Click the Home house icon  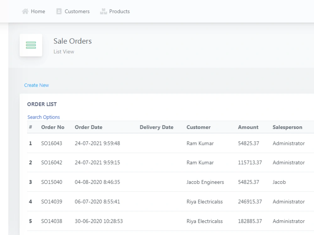pyautogui.click(x=25, y=11)
